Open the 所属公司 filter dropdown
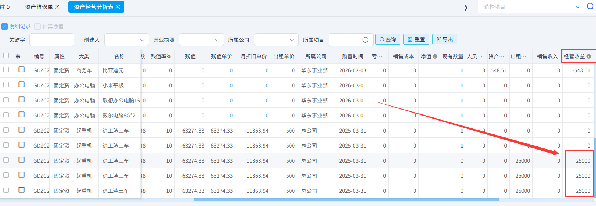596x206 pixels. (x=276, y=40)
